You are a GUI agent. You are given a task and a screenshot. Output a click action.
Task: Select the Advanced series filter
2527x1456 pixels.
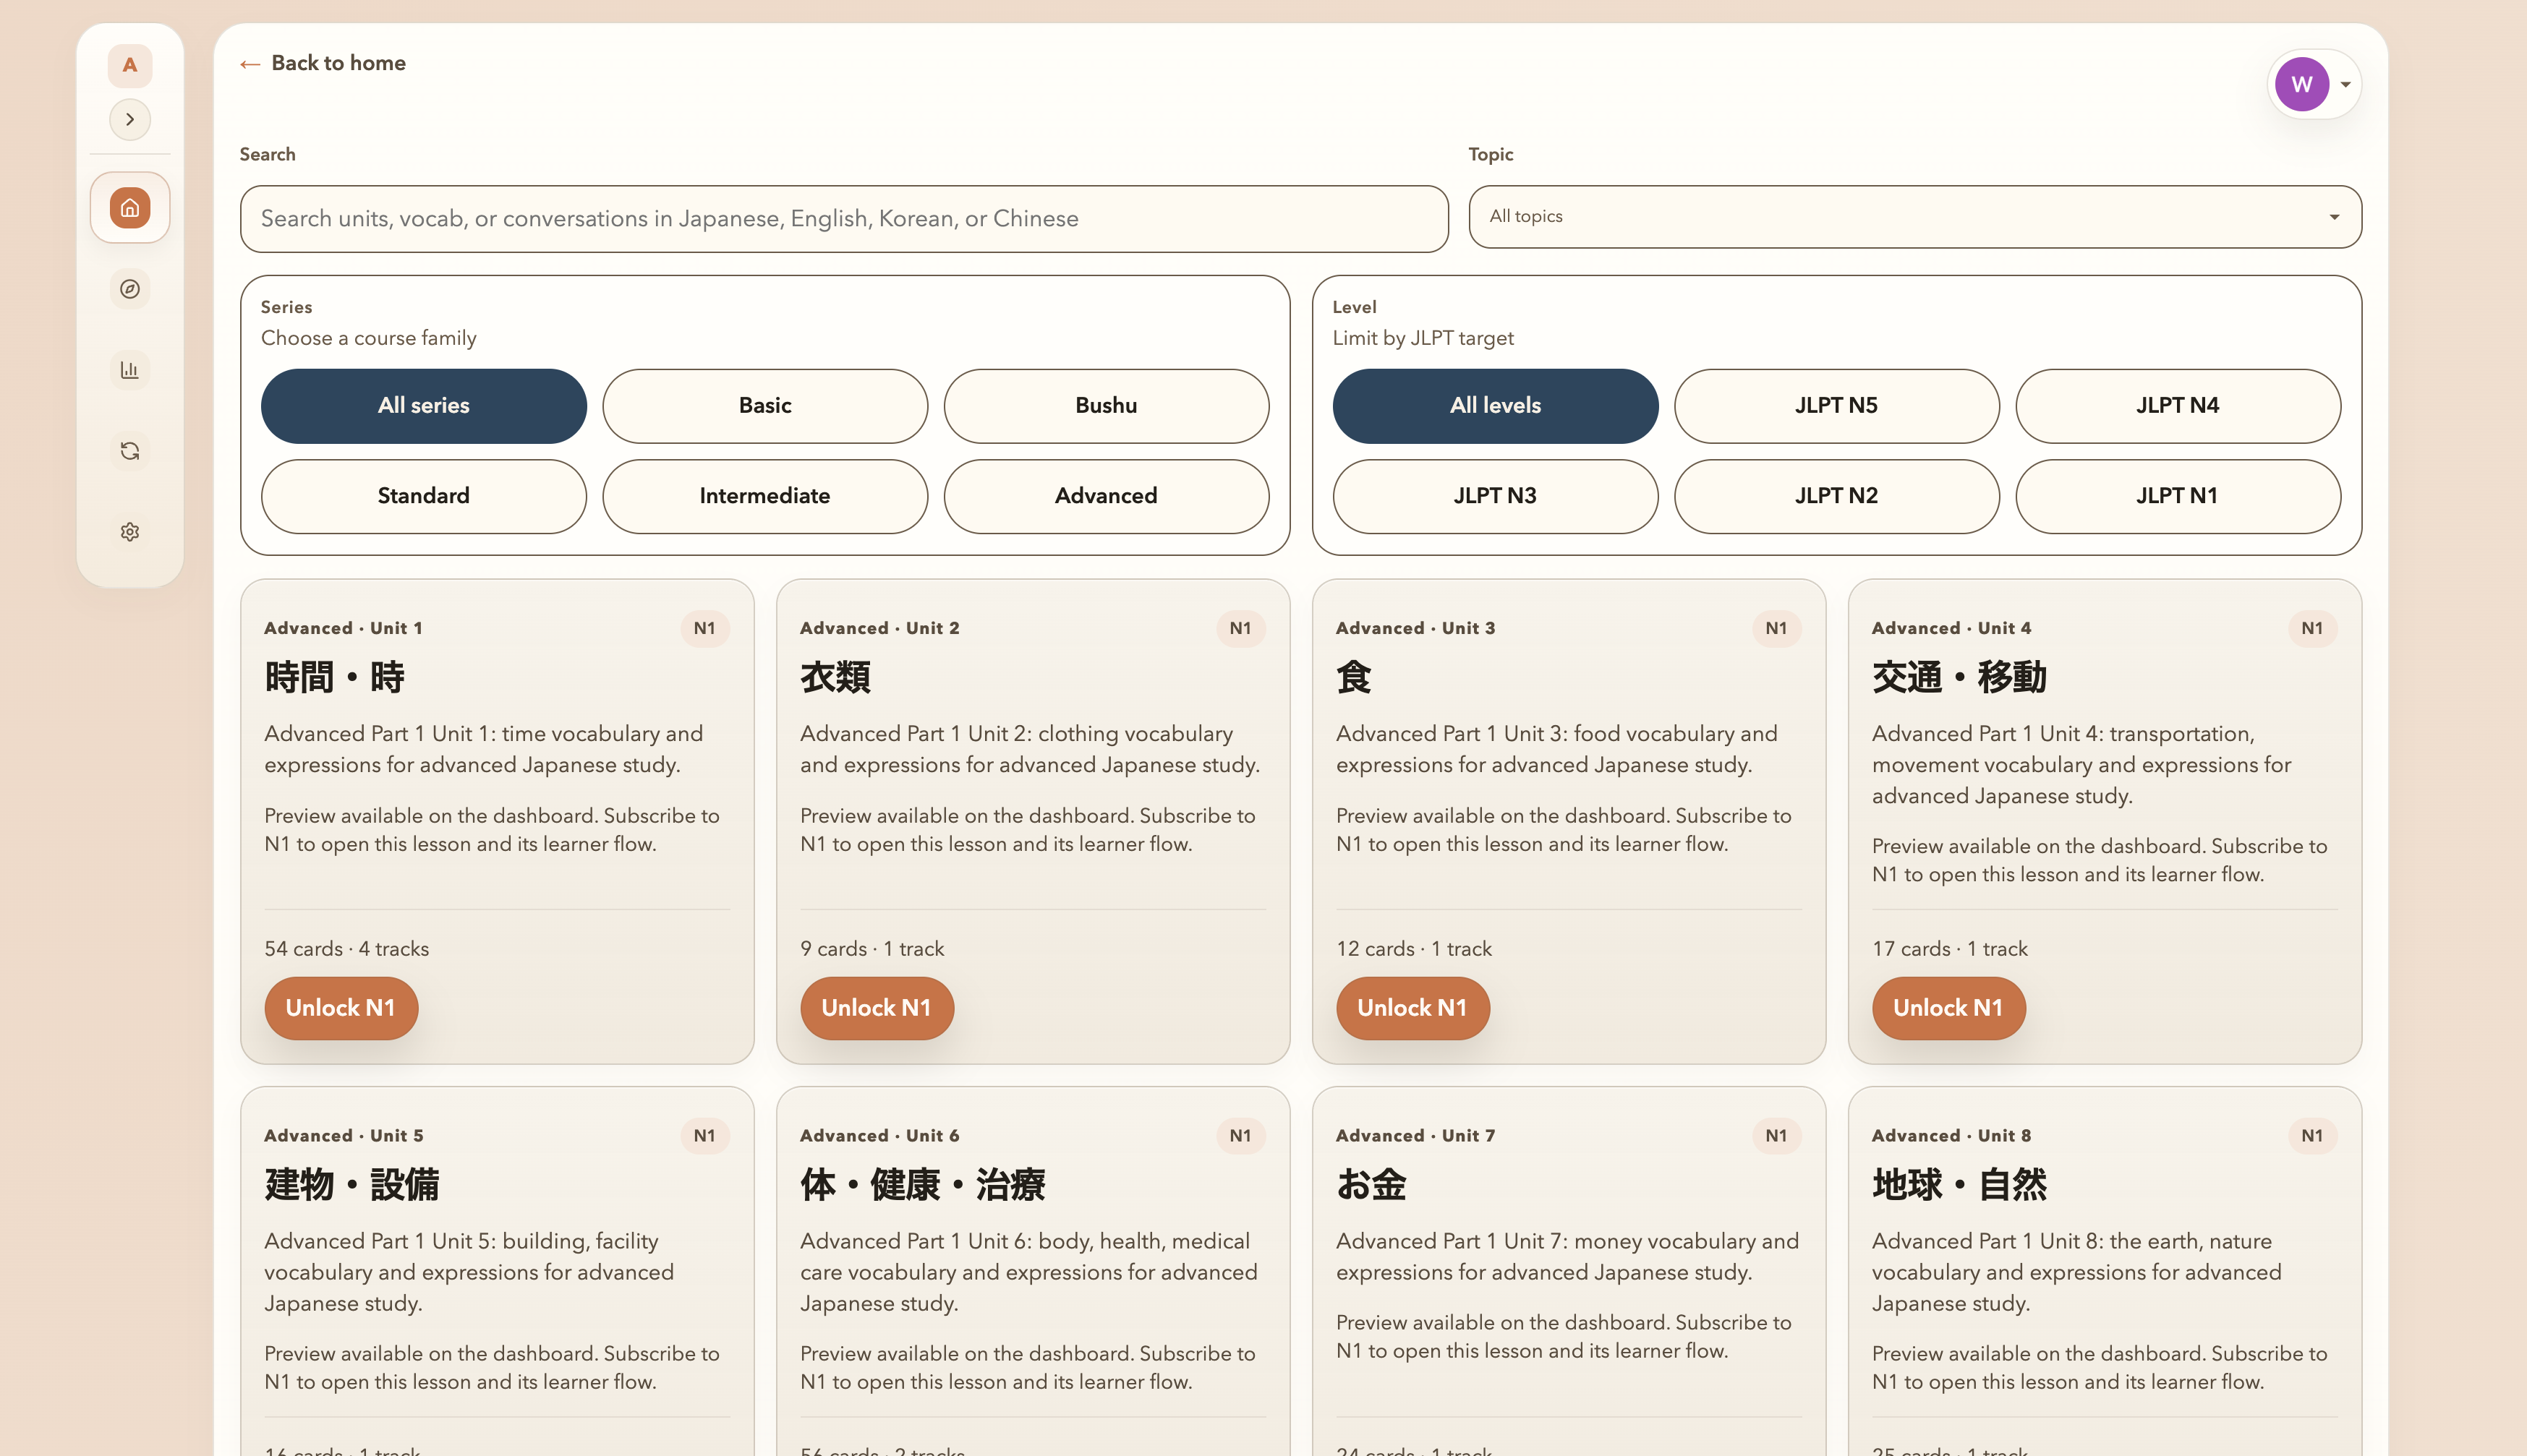pos(1107,496)
